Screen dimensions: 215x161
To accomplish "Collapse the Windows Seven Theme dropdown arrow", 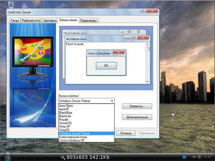I will coord(112,101).
